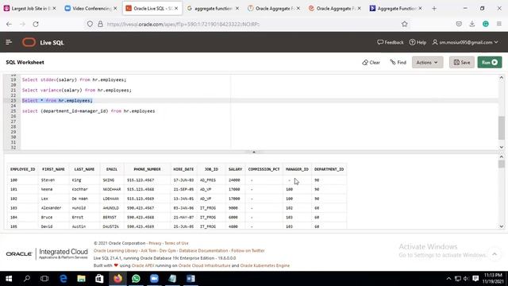This screenshot has height=286, width=508.
Task: Click line 21 variance salary query
Action: [77, 90]
